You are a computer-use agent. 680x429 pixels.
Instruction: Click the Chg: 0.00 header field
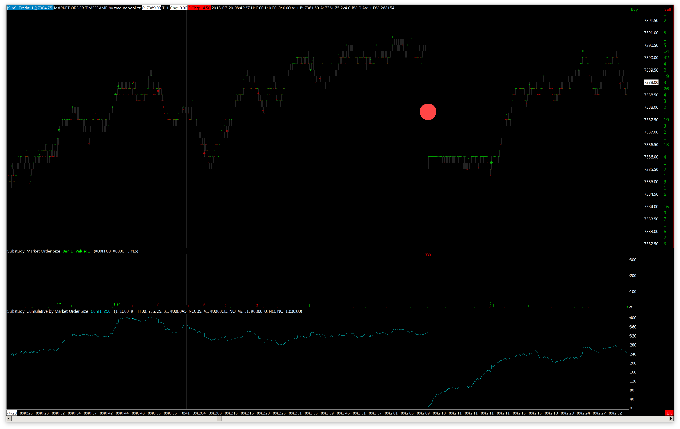pyautogui.click(x=179, y=8)
